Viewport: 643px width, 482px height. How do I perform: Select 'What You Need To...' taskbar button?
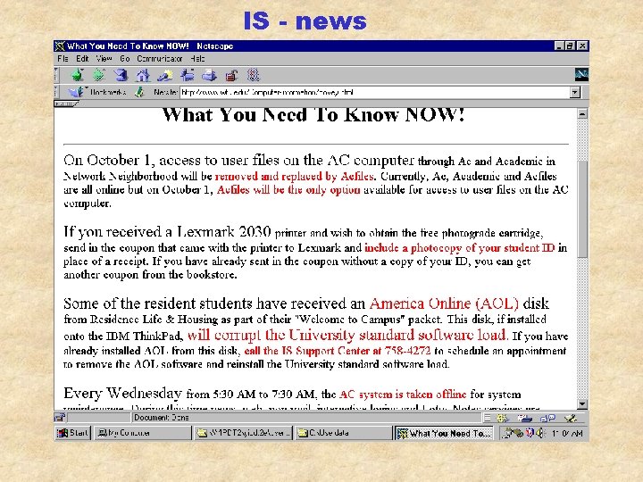(x=444, y=433)
